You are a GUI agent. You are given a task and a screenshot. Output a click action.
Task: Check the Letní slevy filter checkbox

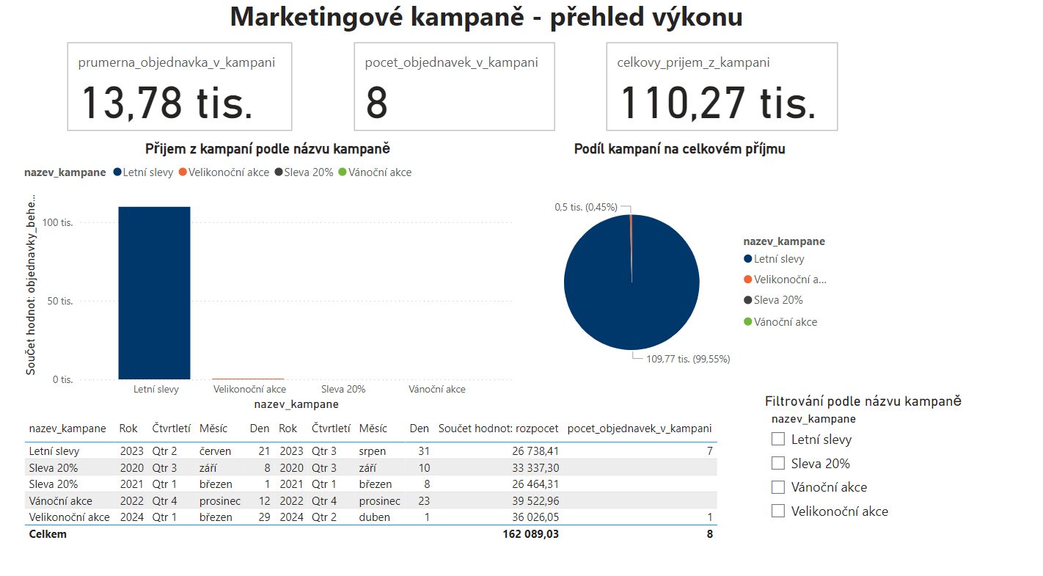click(x=777, y=440)
